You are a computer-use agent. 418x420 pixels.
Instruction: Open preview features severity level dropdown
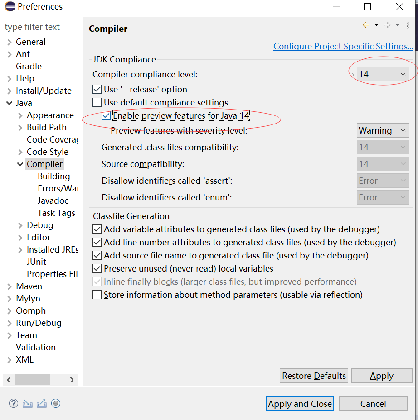point(383,131)
